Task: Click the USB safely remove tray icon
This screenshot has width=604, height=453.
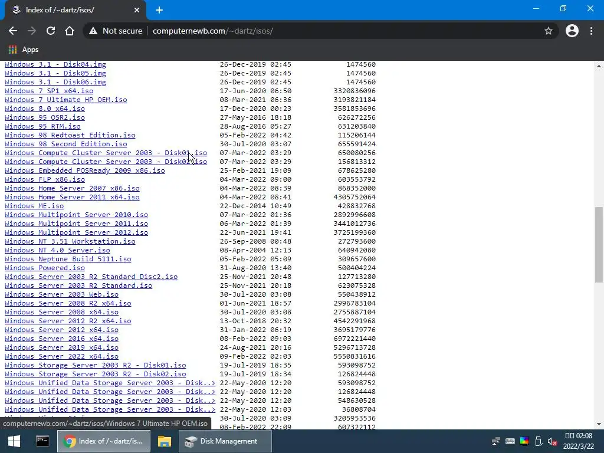Action: pos(539,441)
